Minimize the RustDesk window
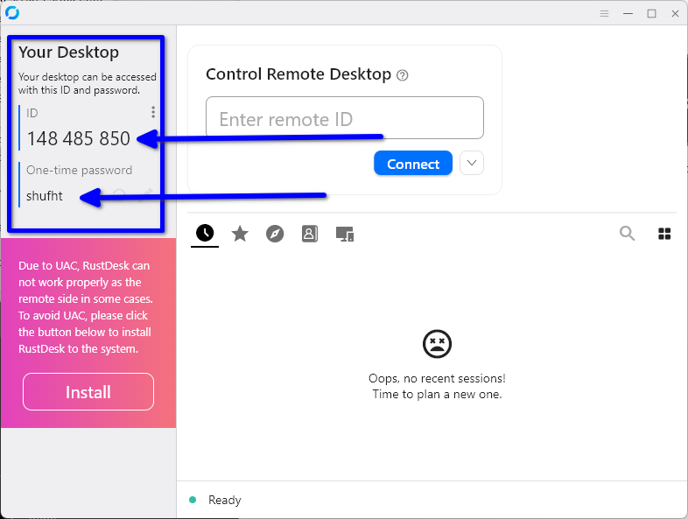 click(628, 13)
